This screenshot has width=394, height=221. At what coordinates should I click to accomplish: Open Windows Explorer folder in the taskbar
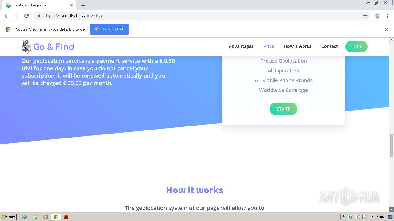point(35,217)
